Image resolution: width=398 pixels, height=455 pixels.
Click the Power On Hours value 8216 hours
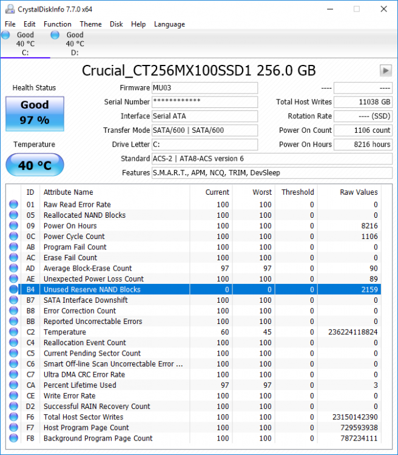363,144
